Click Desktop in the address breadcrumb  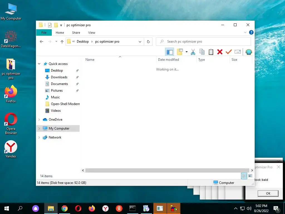[83, 42]
